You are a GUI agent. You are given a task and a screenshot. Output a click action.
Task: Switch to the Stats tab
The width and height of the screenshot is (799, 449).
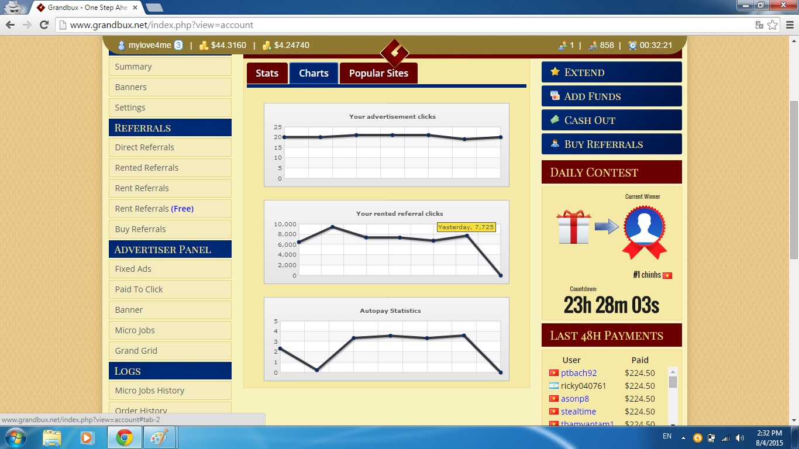point(267,73)
